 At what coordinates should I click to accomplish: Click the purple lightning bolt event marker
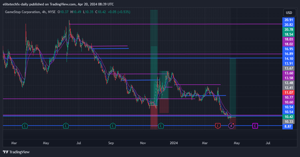tap(231, 126)
